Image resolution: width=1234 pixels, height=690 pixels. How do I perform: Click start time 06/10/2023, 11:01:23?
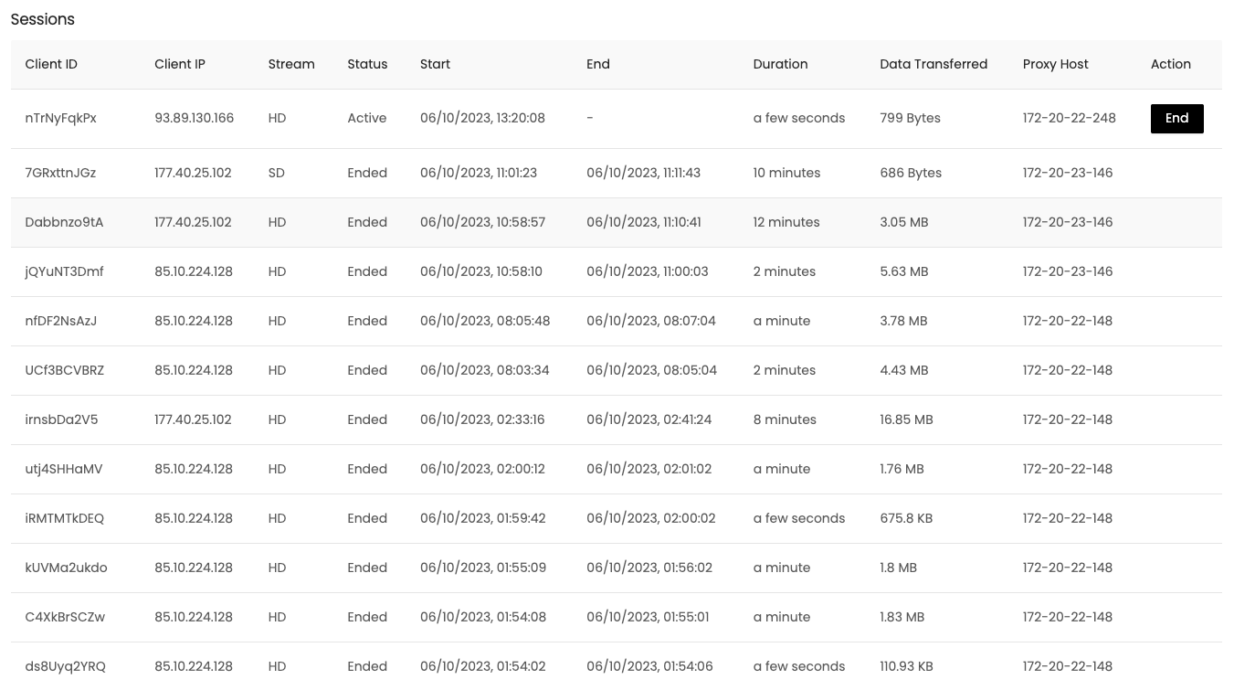479,173
